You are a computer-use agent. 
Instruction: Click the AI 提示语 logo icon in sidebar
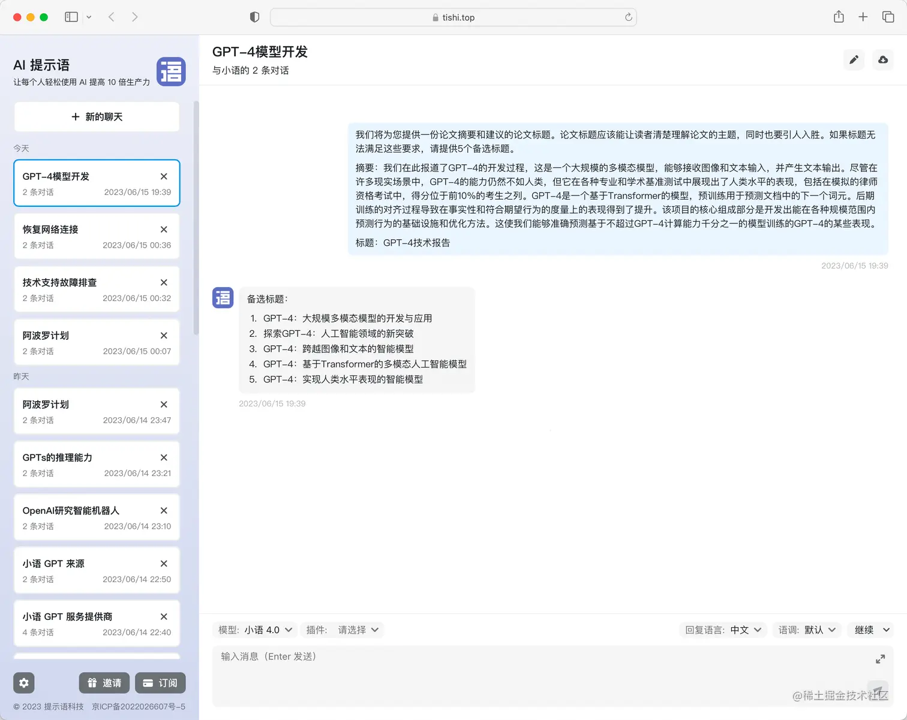(x=171, y=71)
